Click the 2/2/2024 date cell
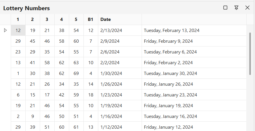The height and width of the screenshot is (131, 255). pyautogui.click(x=110, y=62)
